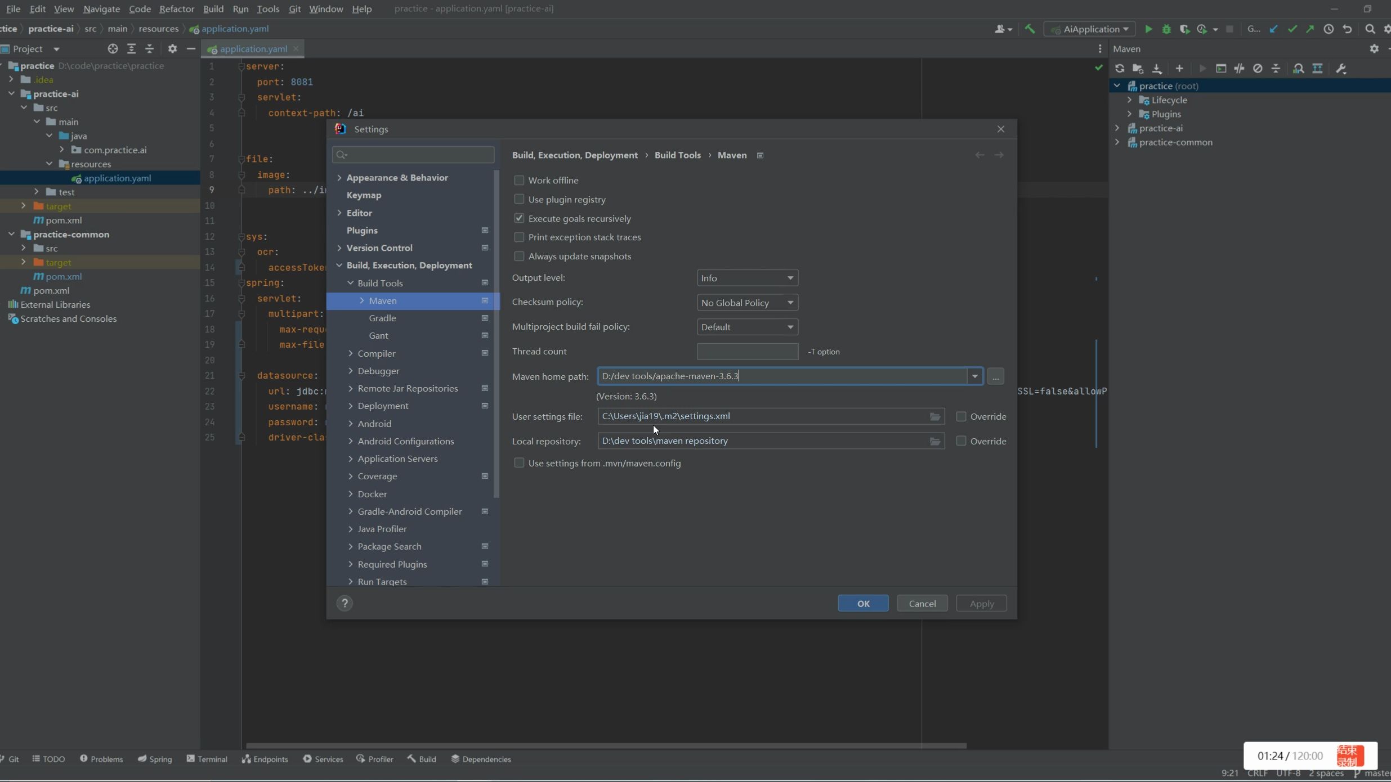Image resolution: width=1391 pixels, height=782 pixels.
Task: Click the Debug bug icon
Action: click(1166, 29)
